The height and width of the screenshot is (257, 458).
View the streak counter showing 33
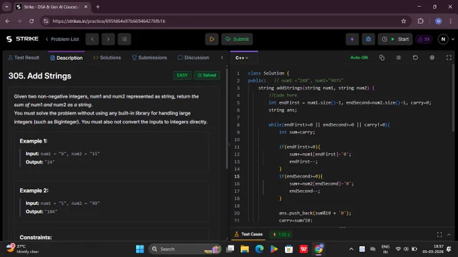tap(424, 39)
